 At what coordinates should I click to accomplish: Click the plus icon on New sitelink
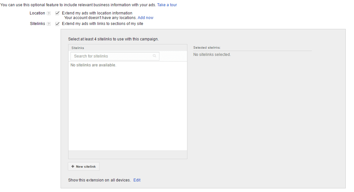73,167
